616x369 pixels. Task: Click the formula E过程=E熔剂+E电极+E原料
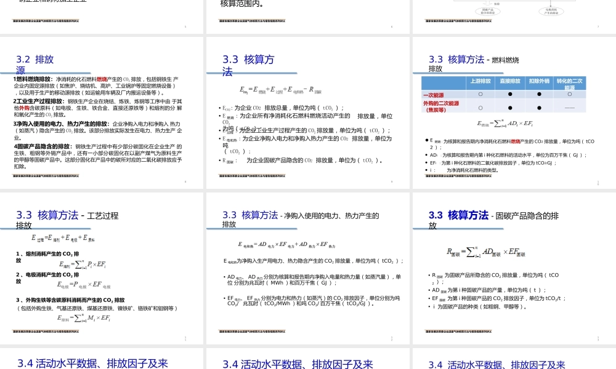pyautogui.click(x=63, y=238)
